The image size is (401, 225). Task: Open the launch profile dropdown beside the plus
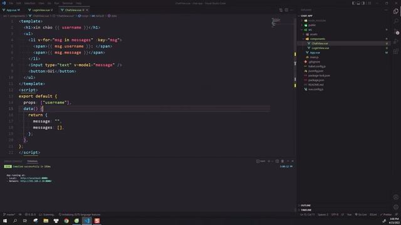tap(272, 161)
